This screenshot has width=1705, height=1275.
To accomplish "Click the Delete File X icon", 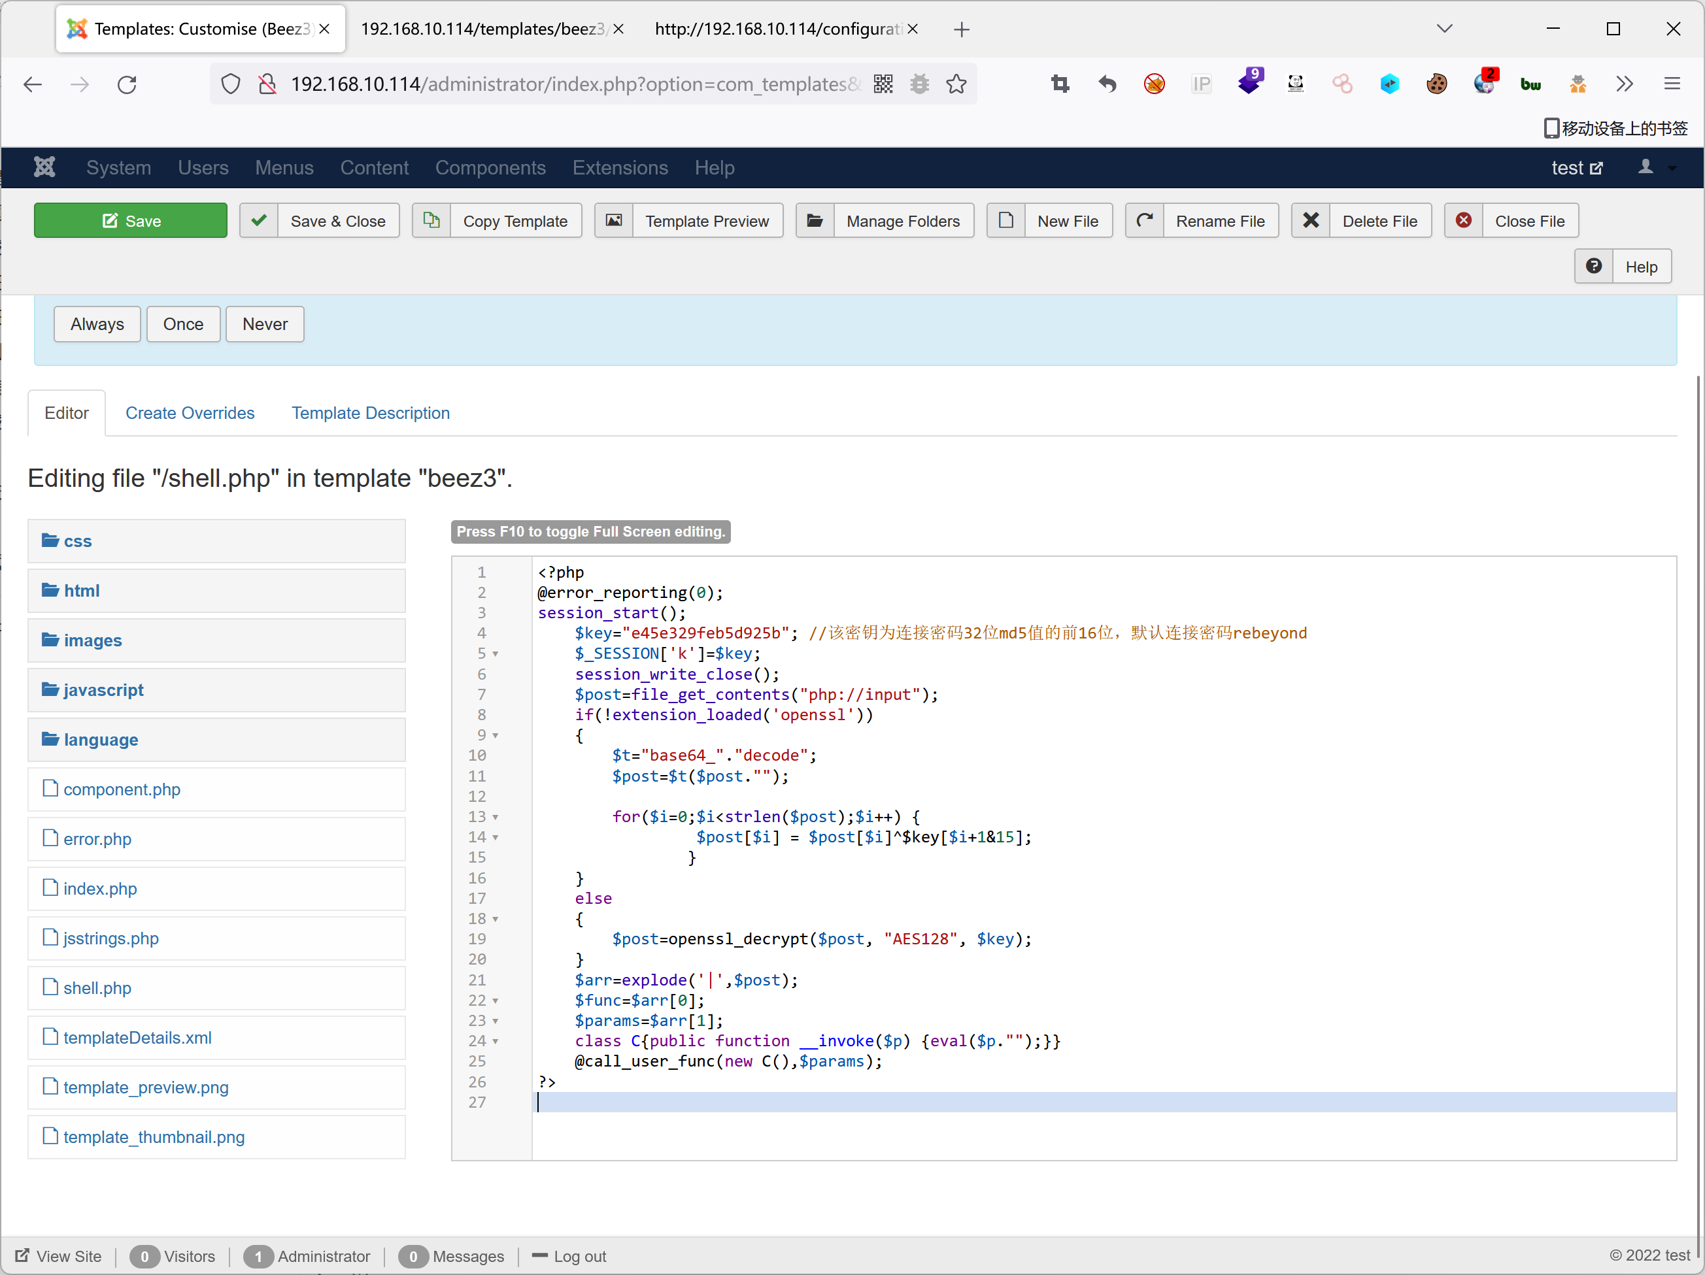I will tap(1310, 221).
